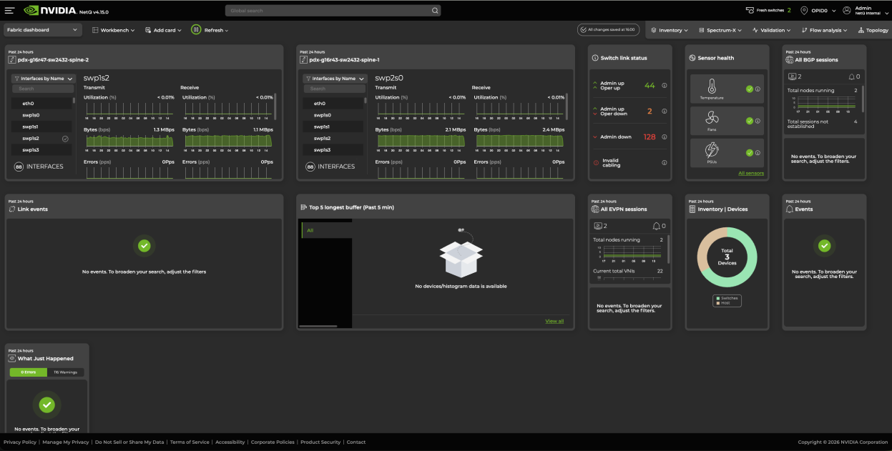Click the All sensors link

(x=751, y=173)
